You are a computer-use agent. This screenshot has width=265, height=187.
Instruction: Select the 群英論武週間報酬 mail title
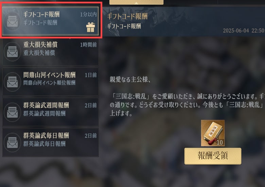(46, 105)
